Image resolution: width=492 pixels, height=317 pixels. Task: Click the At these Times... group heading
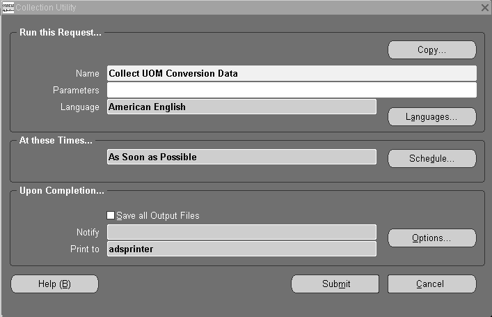tap(56, 140)
